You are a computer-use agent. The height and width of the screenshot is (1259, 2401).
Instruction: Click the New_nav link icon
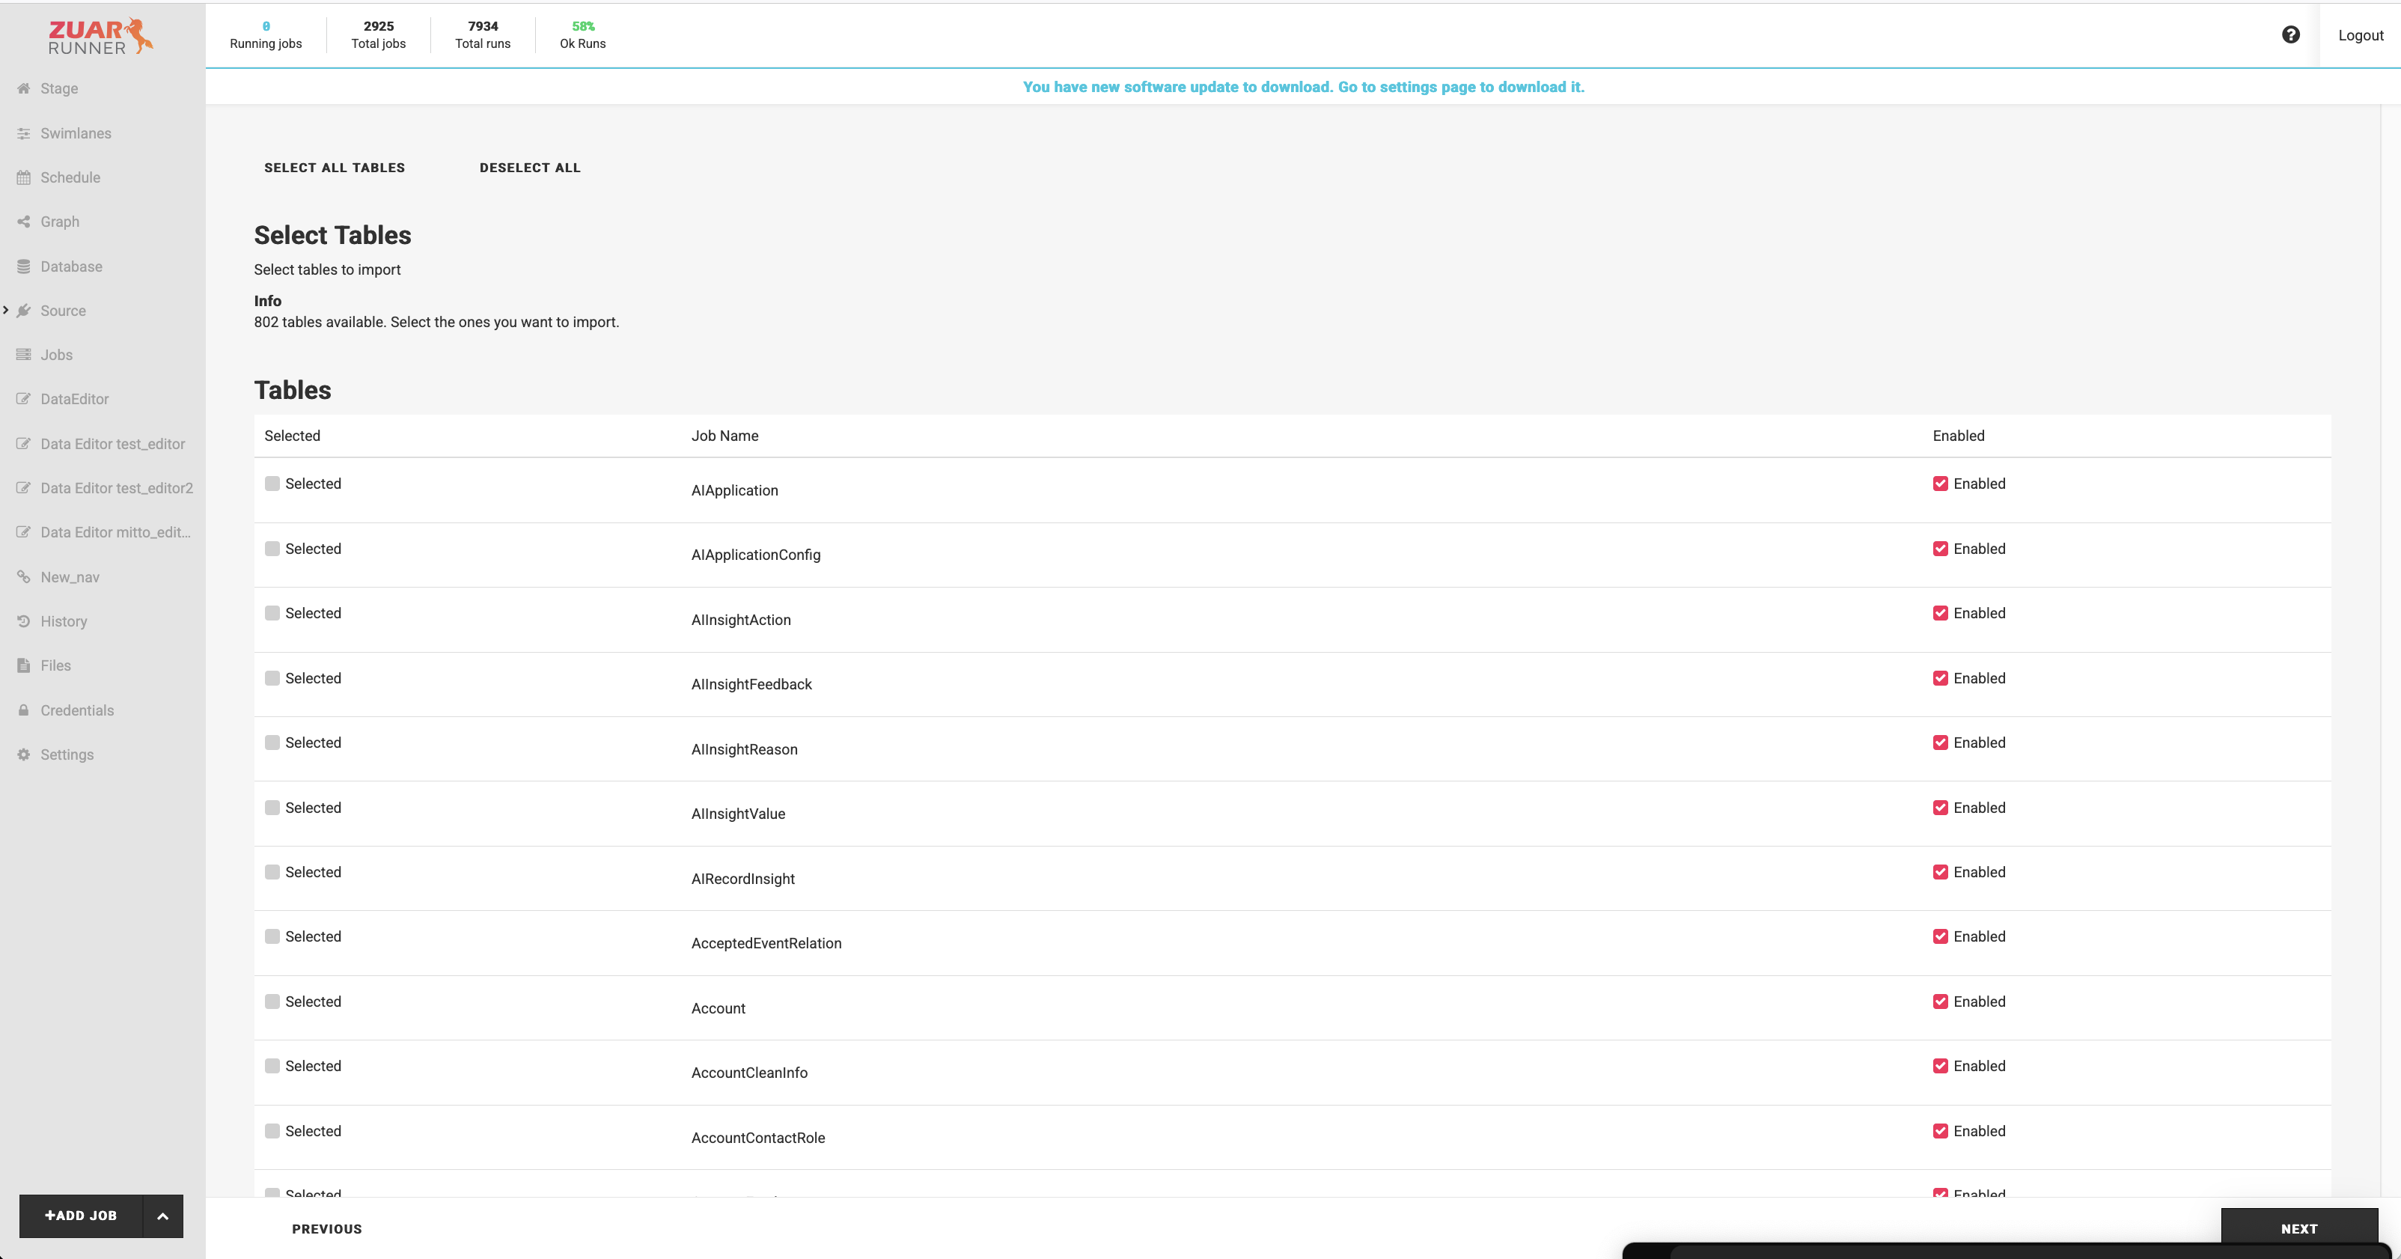point(23,577)
